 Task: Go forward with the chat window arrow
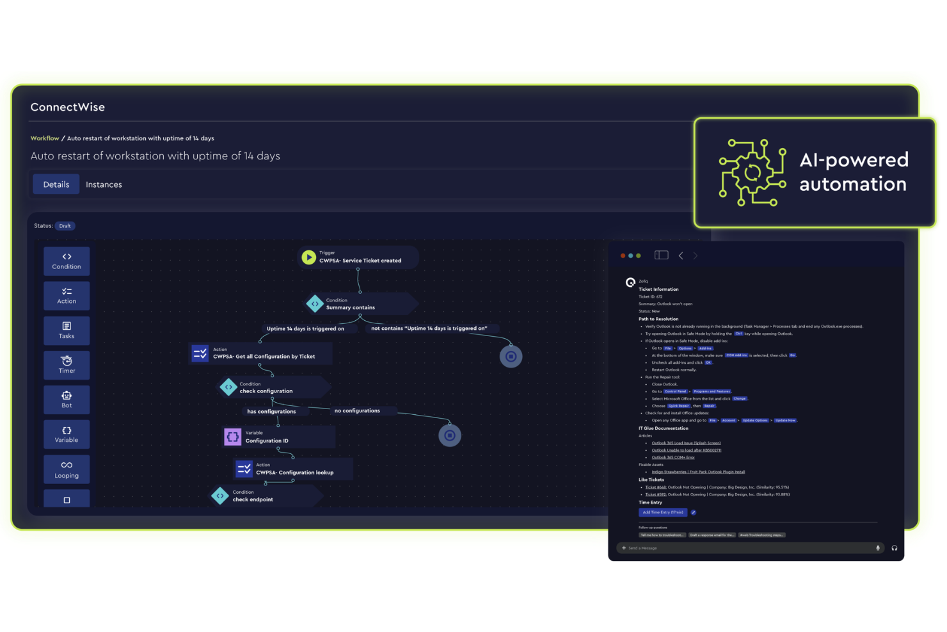[695, 255]
